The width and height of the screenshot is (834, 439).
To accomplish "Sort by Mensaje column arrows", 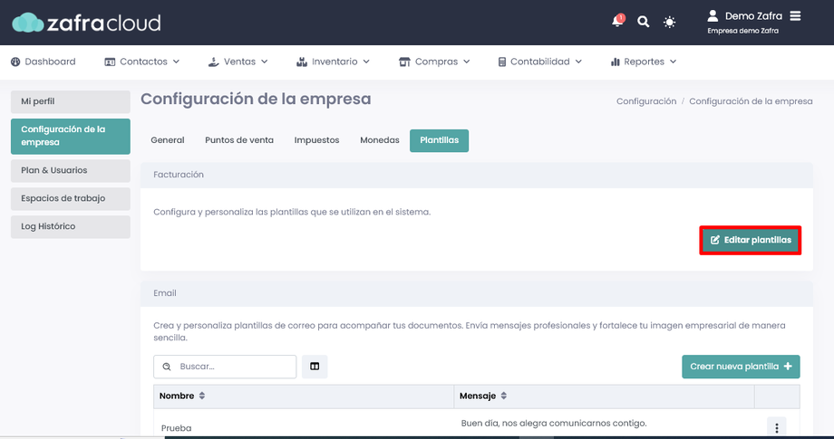I will point(504,396).
